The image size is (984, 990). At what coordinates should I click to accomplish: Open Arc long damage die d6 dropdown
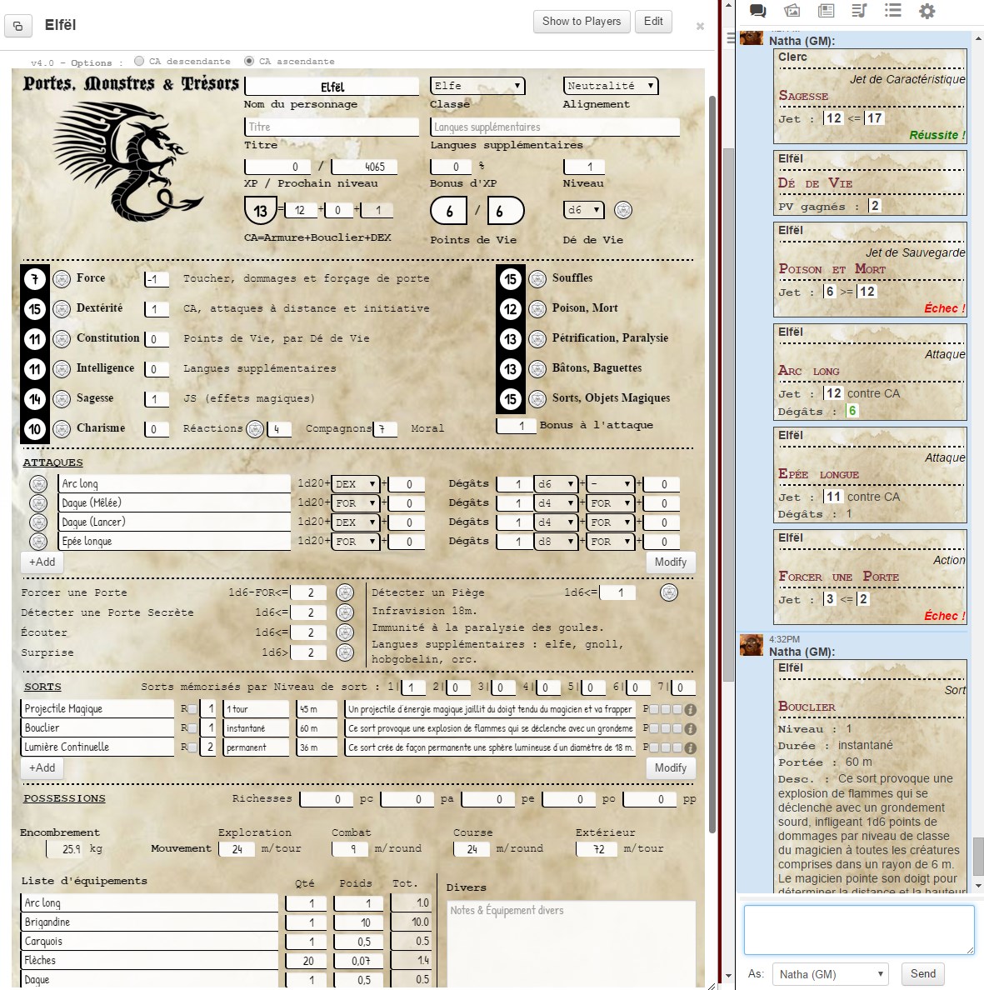[556, 484]
